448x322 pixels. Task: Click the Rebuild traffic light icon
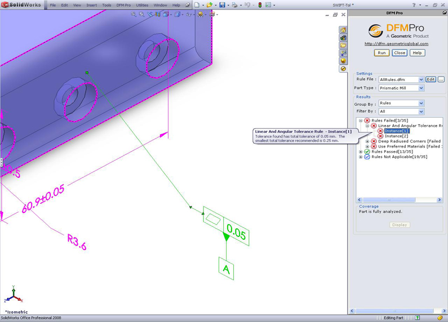tap(260, 5)
